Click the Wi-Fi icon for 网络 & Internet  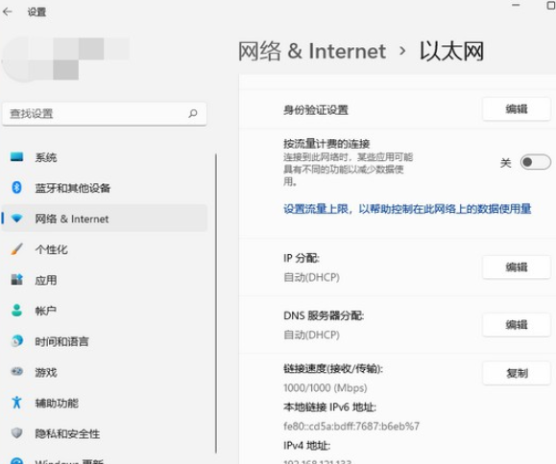click(x=16, y=218)
